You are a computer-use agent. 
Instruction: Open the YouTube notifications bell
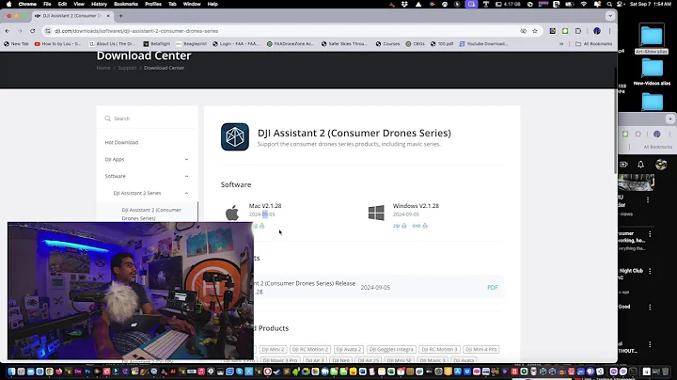pyautogui.click(x=640, y=164)
